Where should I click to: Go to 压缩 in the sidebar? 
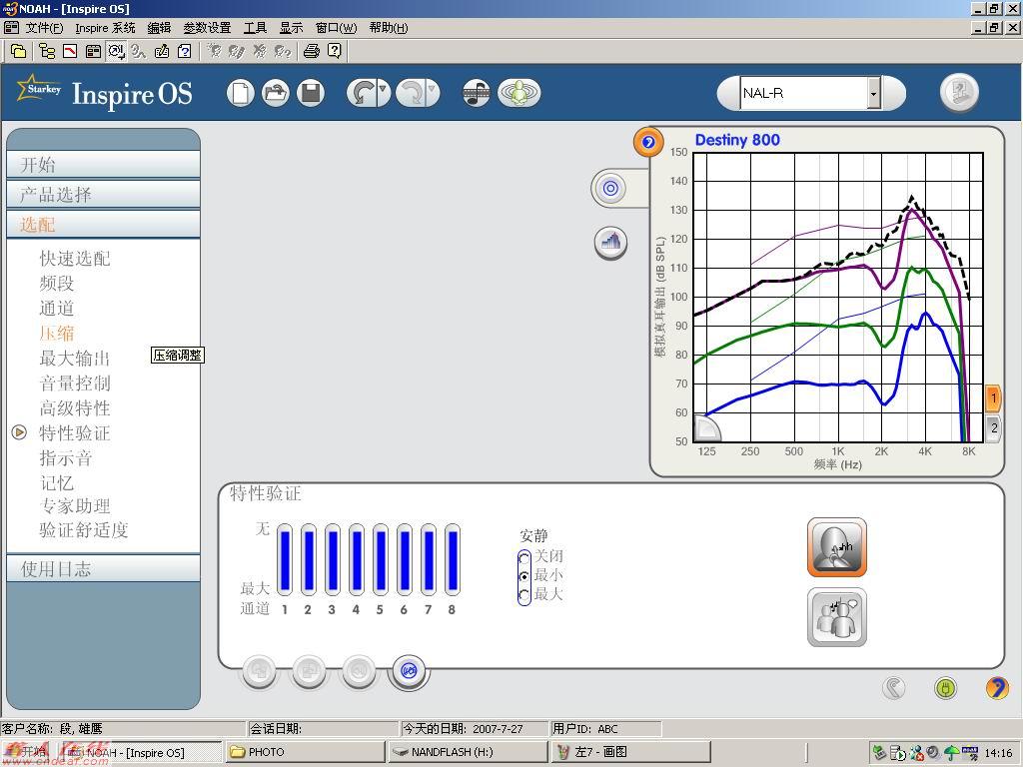[57, 333]
